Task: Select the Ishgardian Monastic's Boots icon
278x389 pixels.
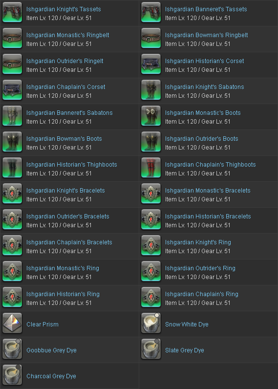Action: click(151, 116)
